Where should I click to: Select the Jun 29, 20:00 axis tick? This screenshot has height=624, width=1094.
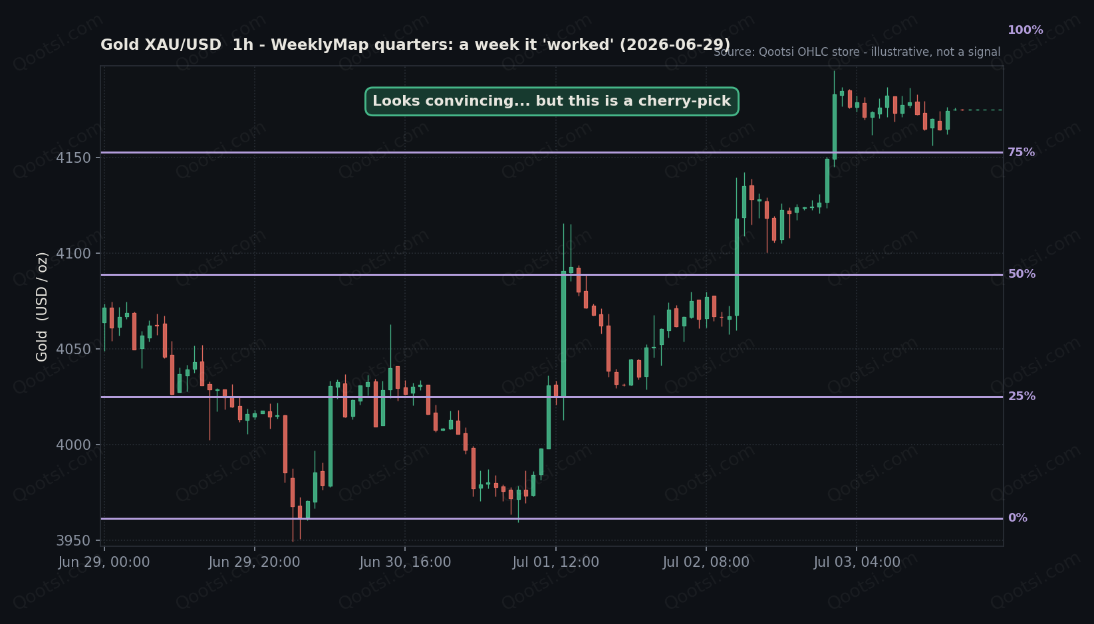[254, 562]
